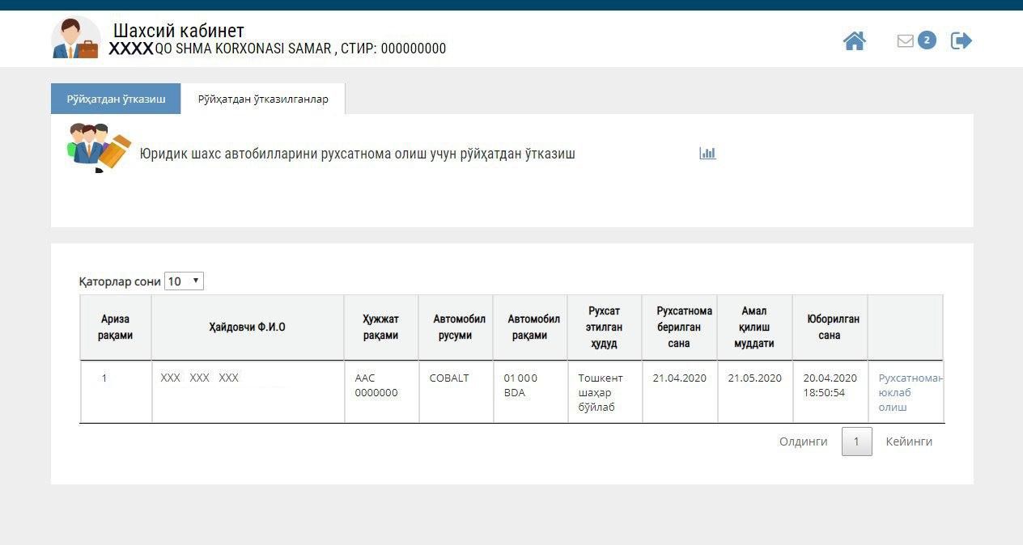
Task: Click the notification badge showing 2
Action: point(927,40)
